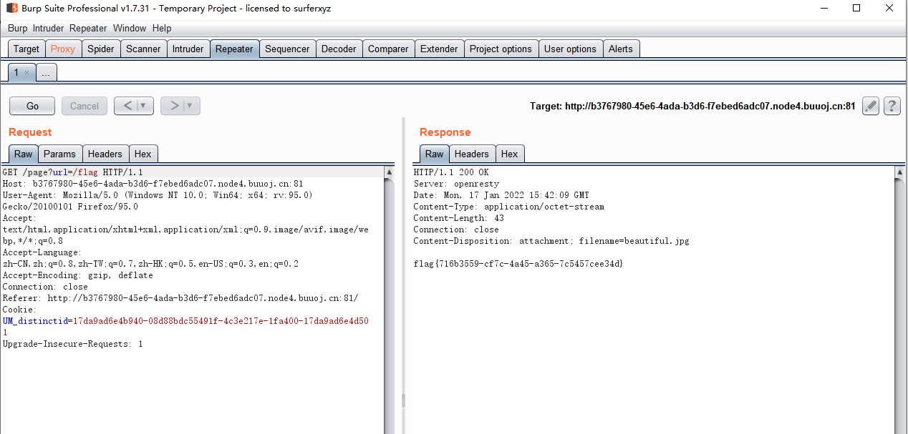Switch to the Intruder tool tab

(x=188, y=49)
